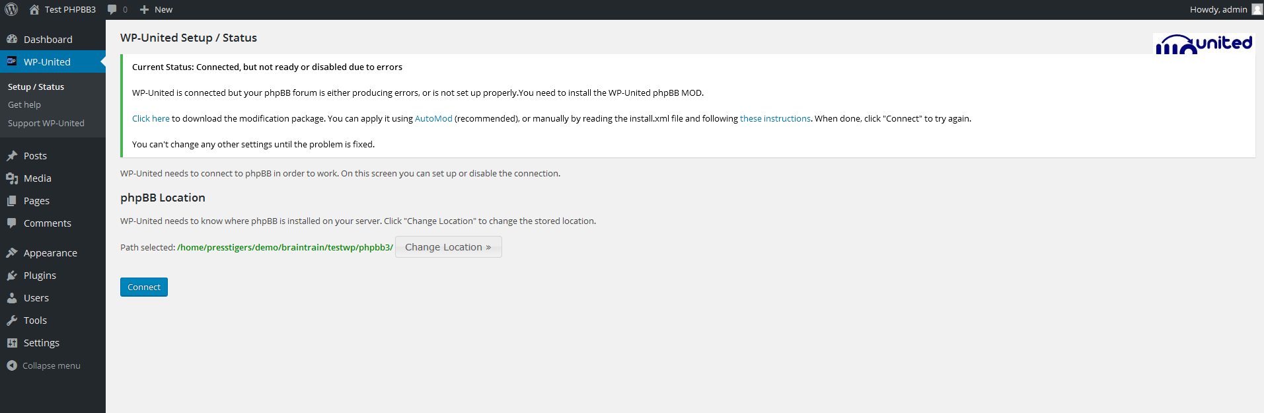Click the Plugins plug icon
The width and height of the screenshot is (1264, 413).
(12, 275)
